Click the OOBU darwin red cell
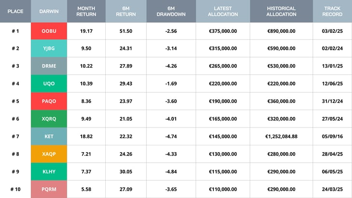Viewport: 352px width, 198px height. pyautogui.click(x=49, y=31)
